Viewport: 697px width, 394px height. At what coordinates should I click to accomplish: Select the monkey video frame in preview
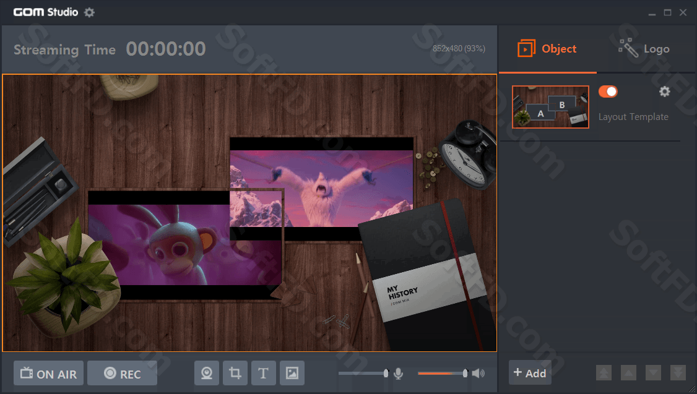click(x=184, y=245)
